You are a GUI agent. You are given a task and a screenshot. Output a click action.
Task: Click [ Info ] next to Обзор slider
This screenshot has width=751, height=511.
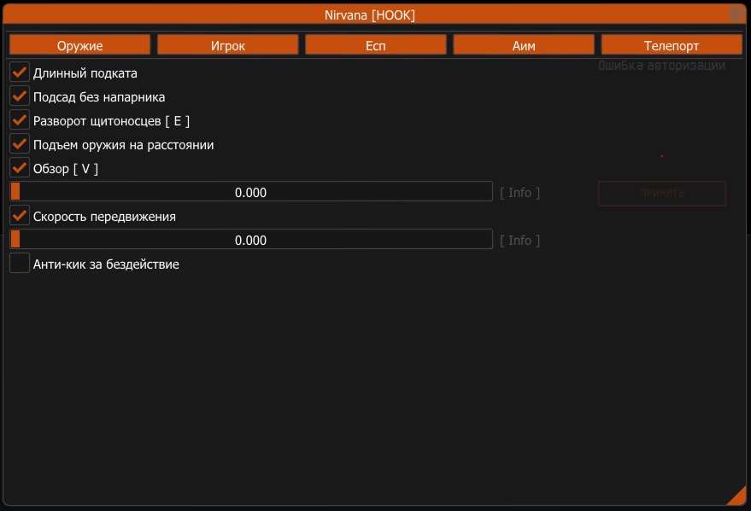click(x=519, y=192)
